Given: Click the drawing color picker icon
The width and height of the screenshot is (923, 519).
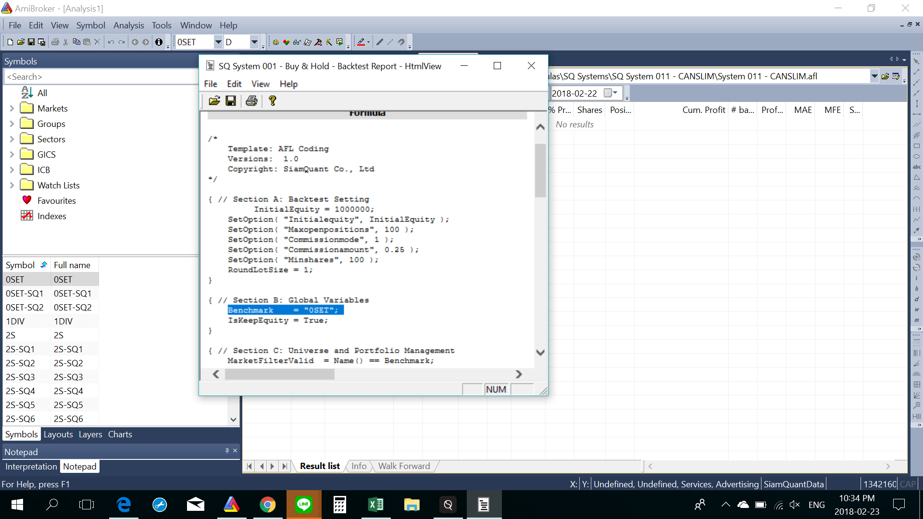Looking at the screenshot, I should [361, 42].
